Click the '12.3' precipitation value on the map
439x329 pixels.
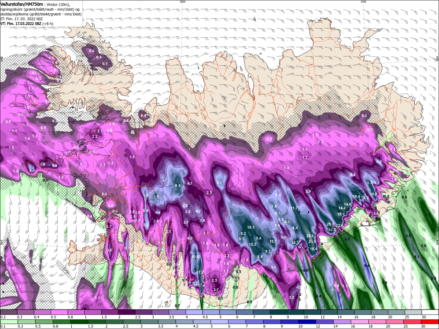[x=252, y=244]
